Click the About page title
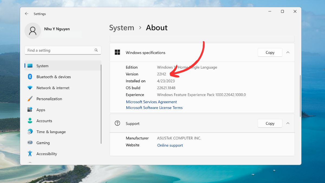 [157, 28]
